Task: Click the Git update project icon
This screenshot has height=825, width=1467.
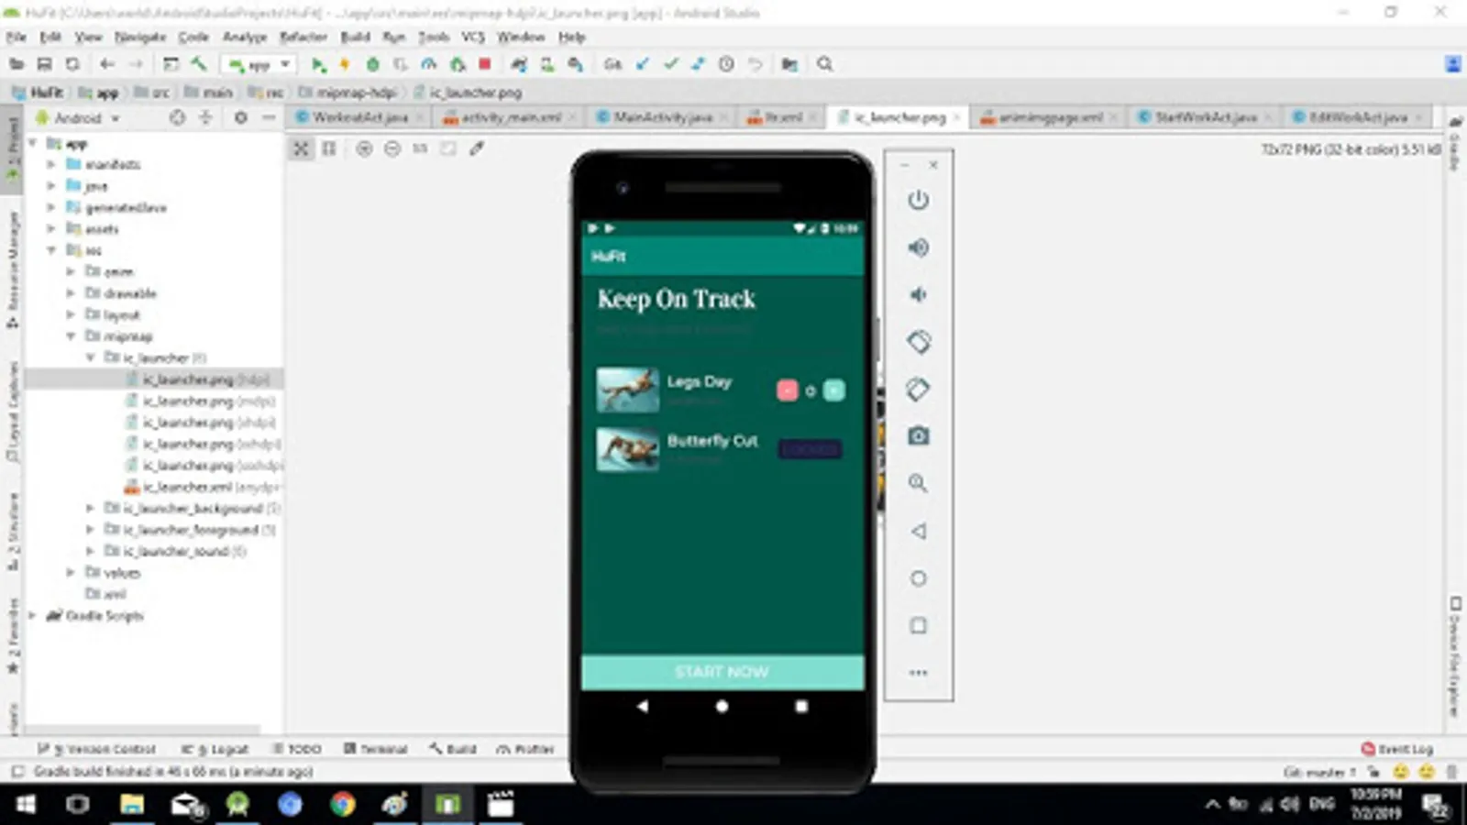Action: pos(643,64)
